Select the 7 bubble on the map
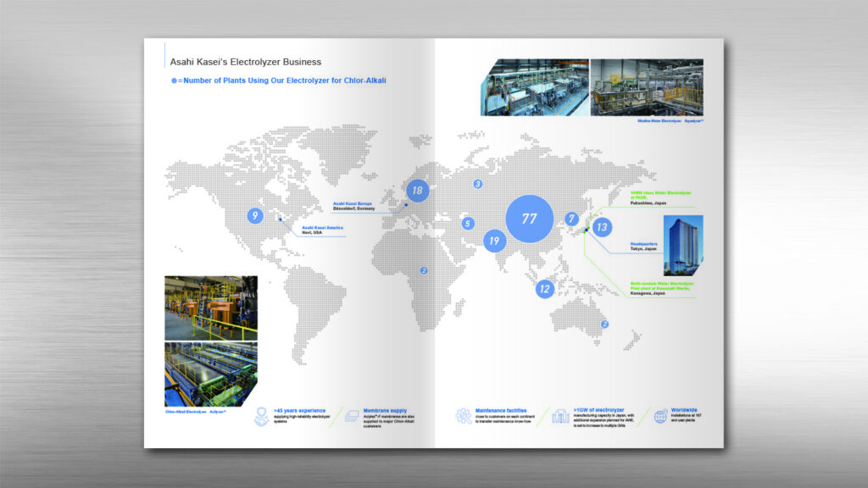 (x=572, y=219)
